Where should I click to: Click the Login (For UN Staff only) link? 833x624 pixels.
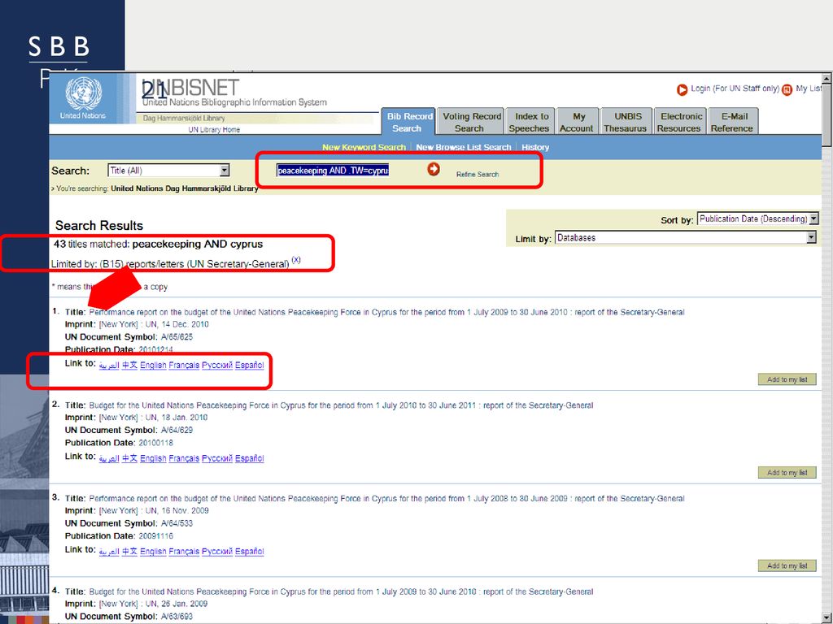point(735,89)
